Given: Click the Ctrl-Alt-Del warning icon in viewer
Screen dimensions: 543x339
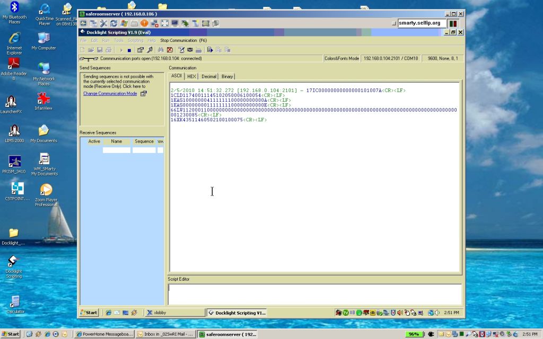Looking at the screenshot, I should click(144, 23).
